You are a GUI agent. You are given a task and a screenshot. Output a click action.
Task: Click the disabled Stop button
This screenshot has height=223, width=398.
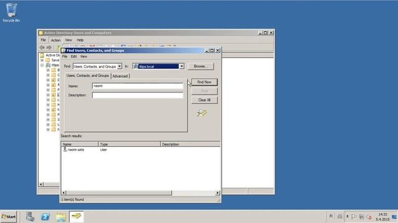tap(205, 91)
